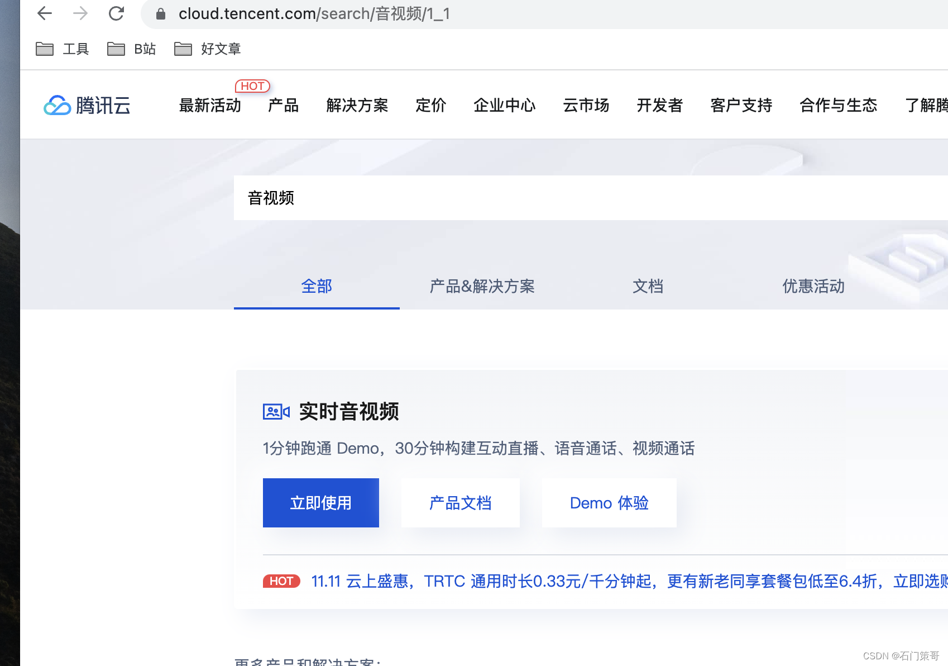Click the browser forward arrow

click(80, 13)
